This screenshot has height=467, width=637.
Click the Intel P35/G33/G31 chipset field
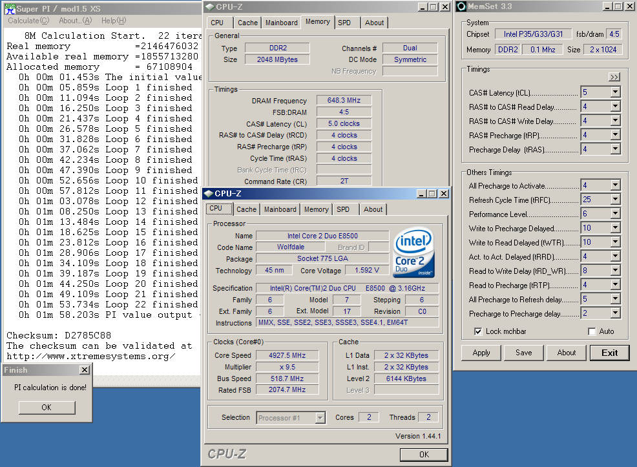[x=534, y=34]
